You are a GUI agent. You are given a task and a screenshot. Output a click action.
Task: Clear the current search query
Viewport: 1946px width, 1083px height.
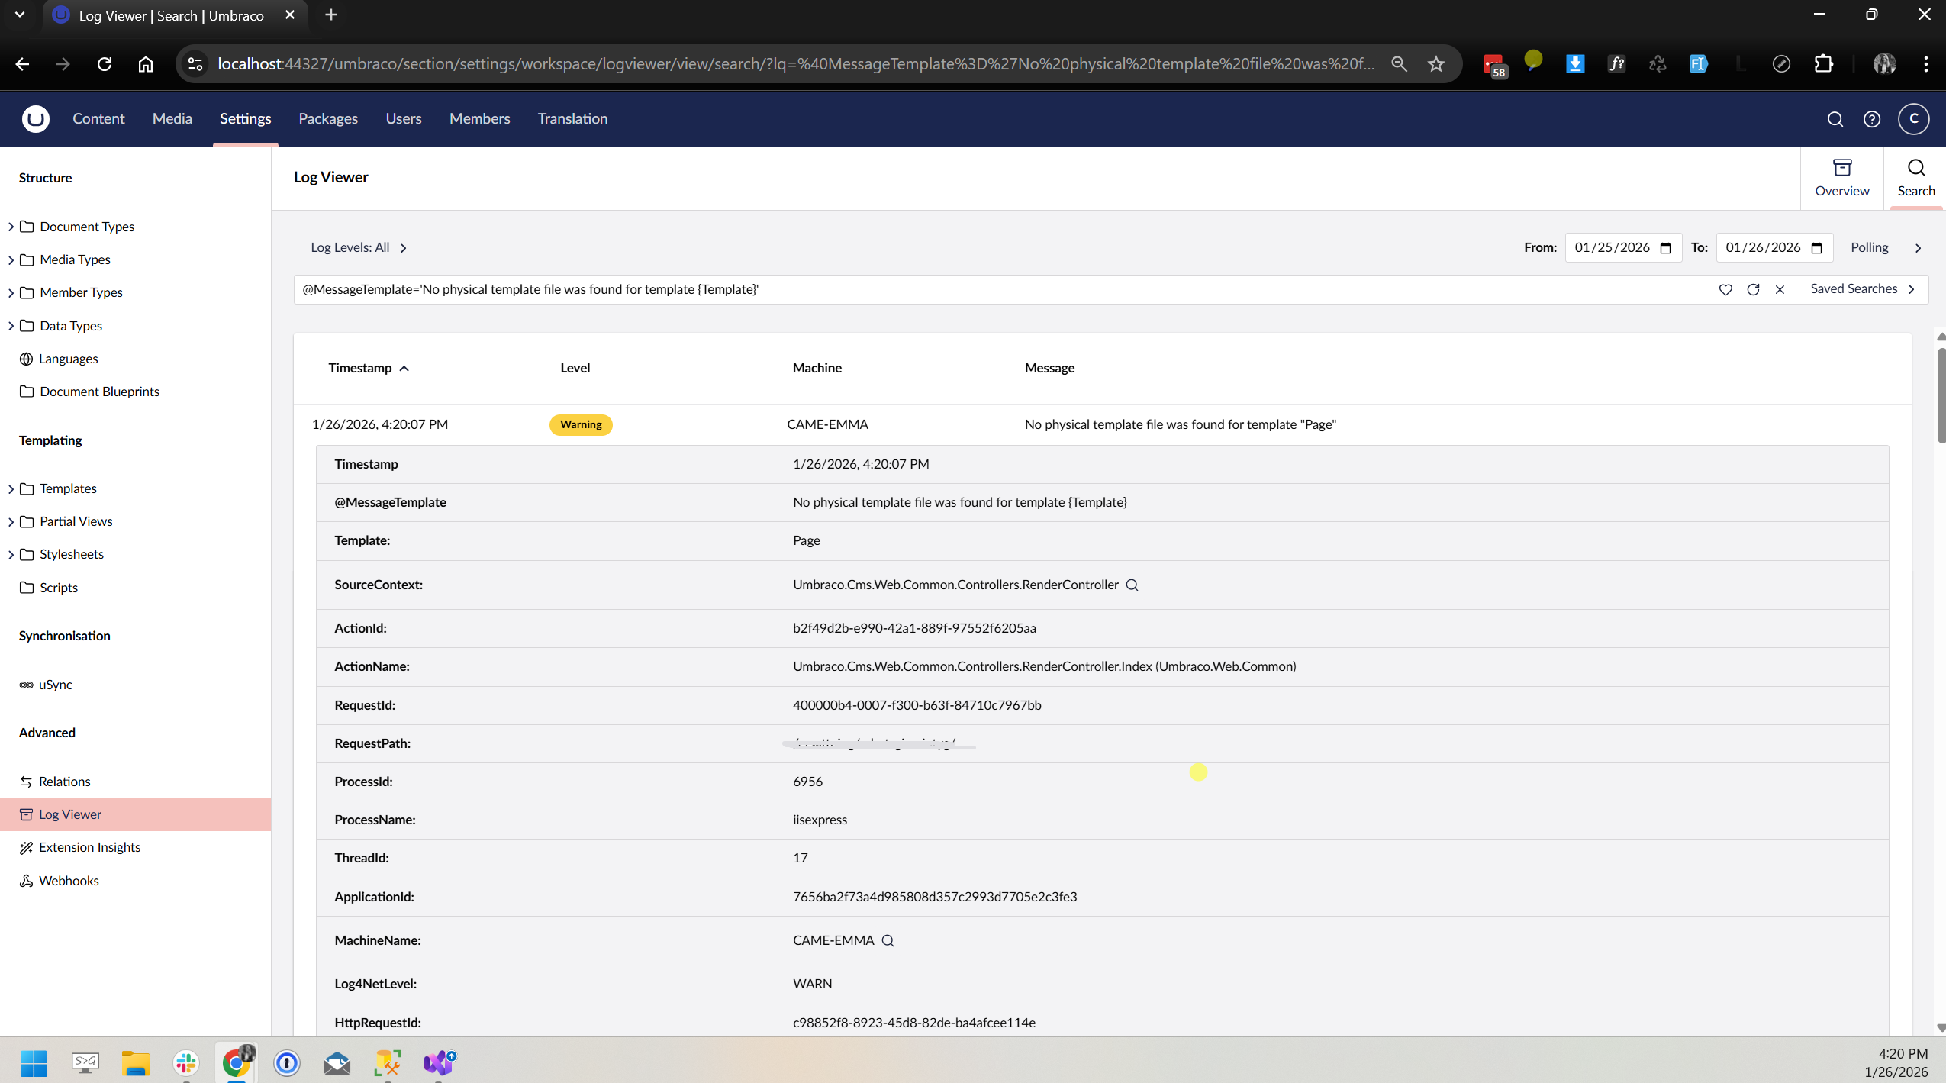(1780, 289)
